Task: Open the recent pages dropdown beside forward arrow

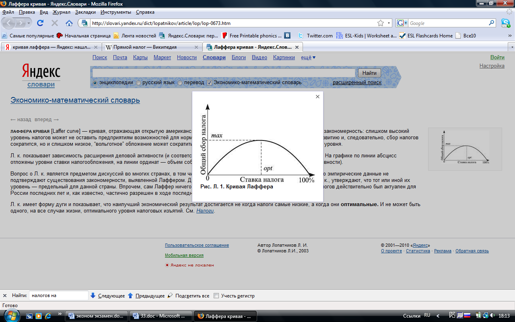Action: tap(29, 23)
